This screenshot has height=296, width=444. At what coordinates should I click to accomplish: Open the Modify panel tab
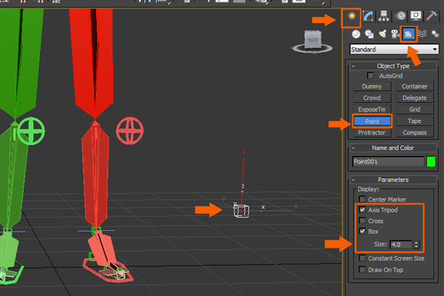(x=368, y=16)
